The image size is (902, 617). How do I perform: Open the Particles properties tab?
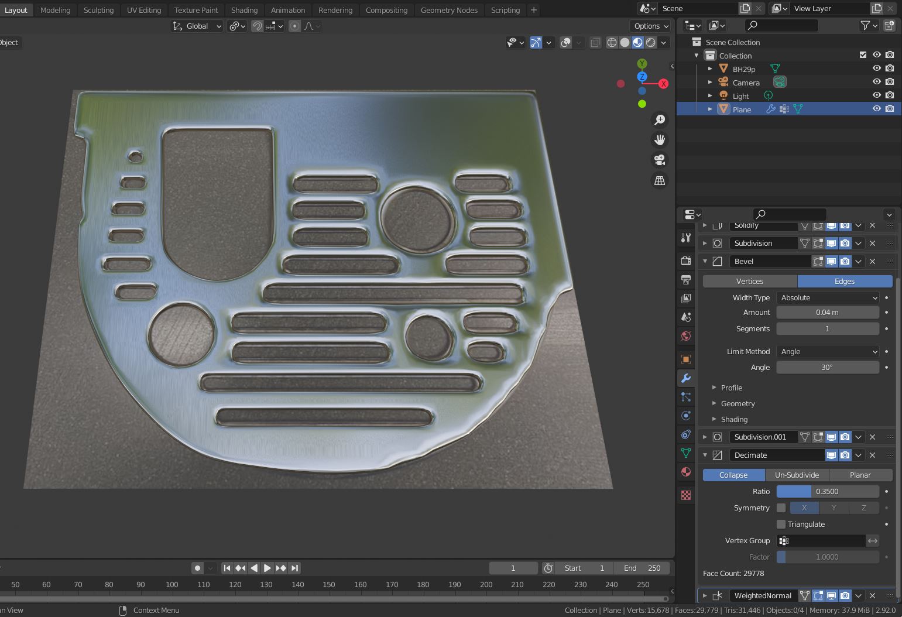click(x=686, y=397)
